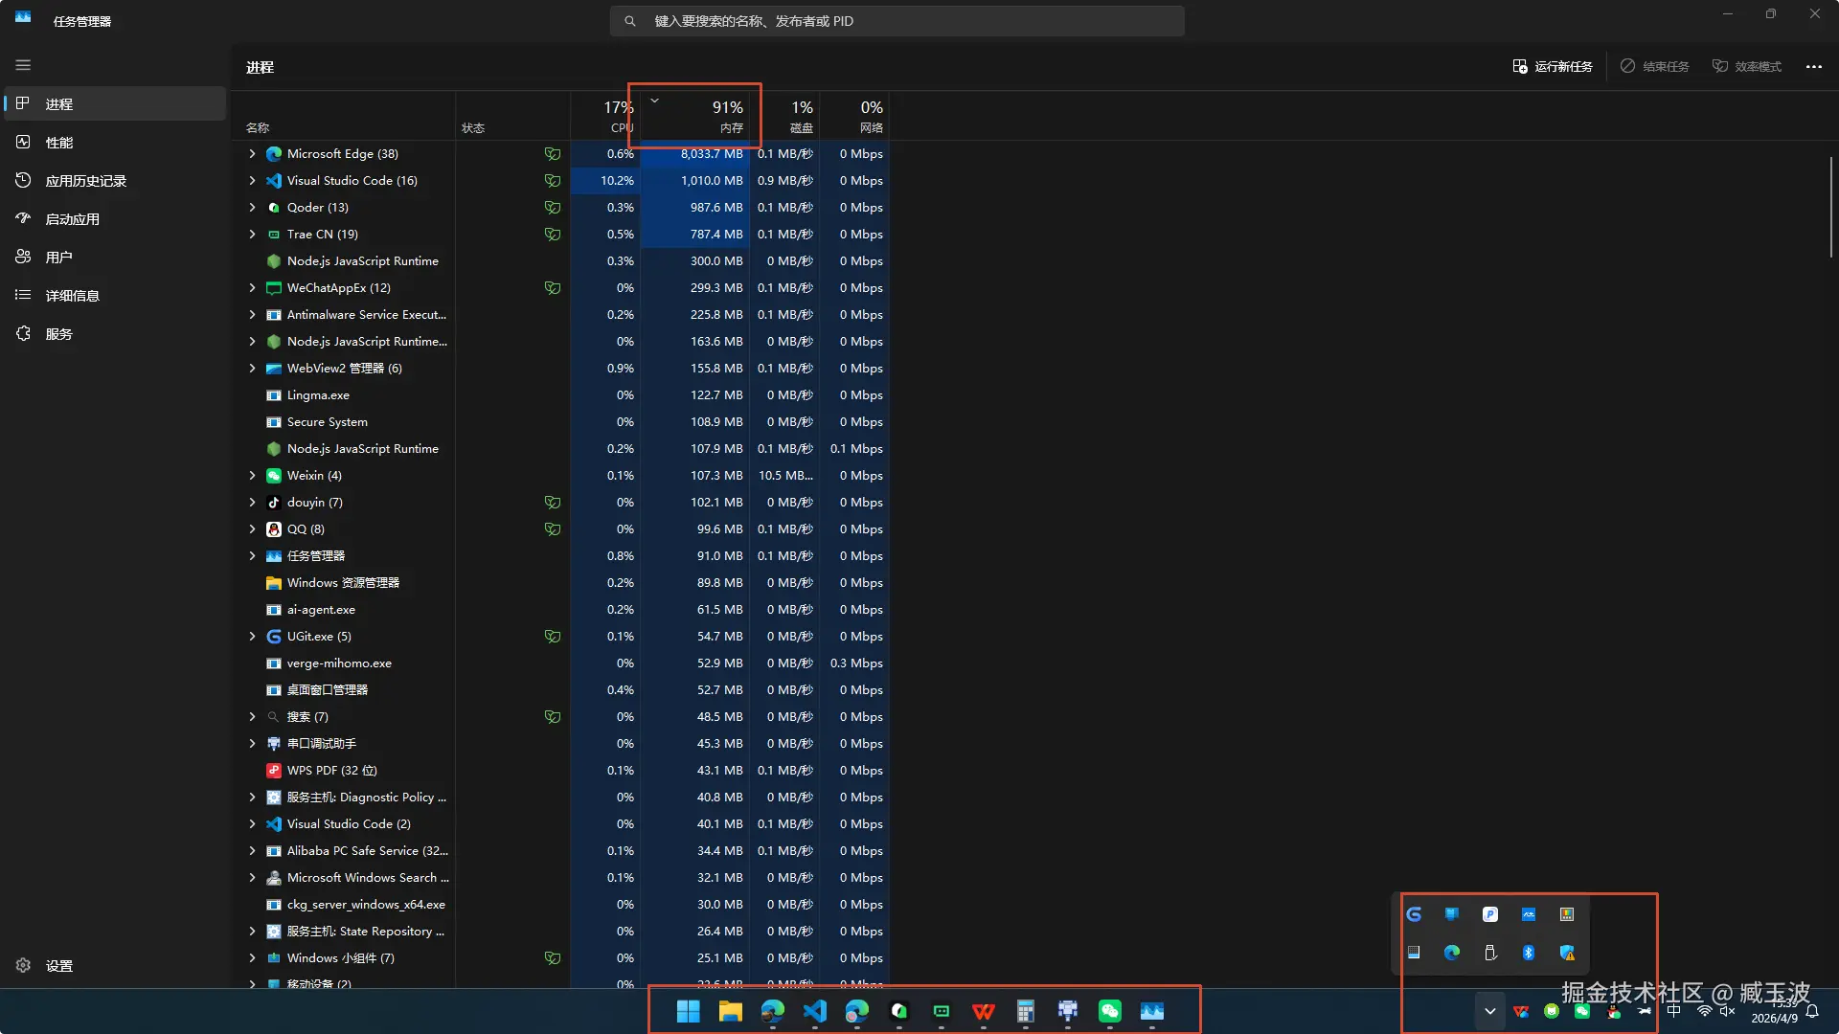
Task: Open the Performance page icon
Action: (x=23, y=142)
